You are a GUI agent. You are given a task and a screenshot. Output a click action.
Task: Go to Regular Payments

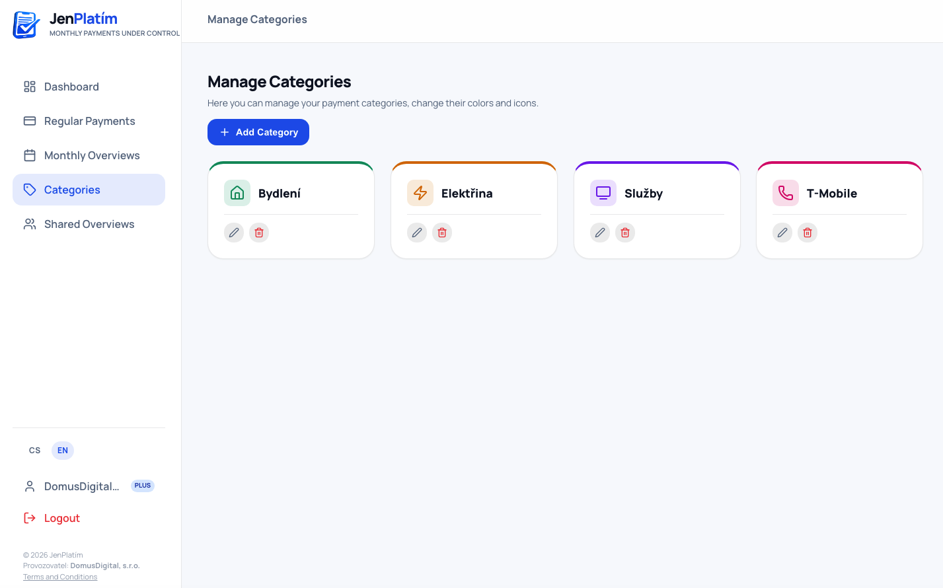(x=89, y=121)
